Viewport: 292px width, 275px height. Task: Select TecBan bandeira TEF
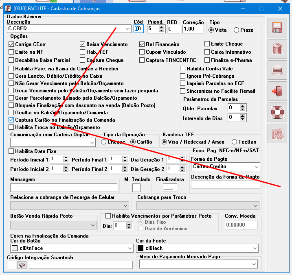[235, 142]
